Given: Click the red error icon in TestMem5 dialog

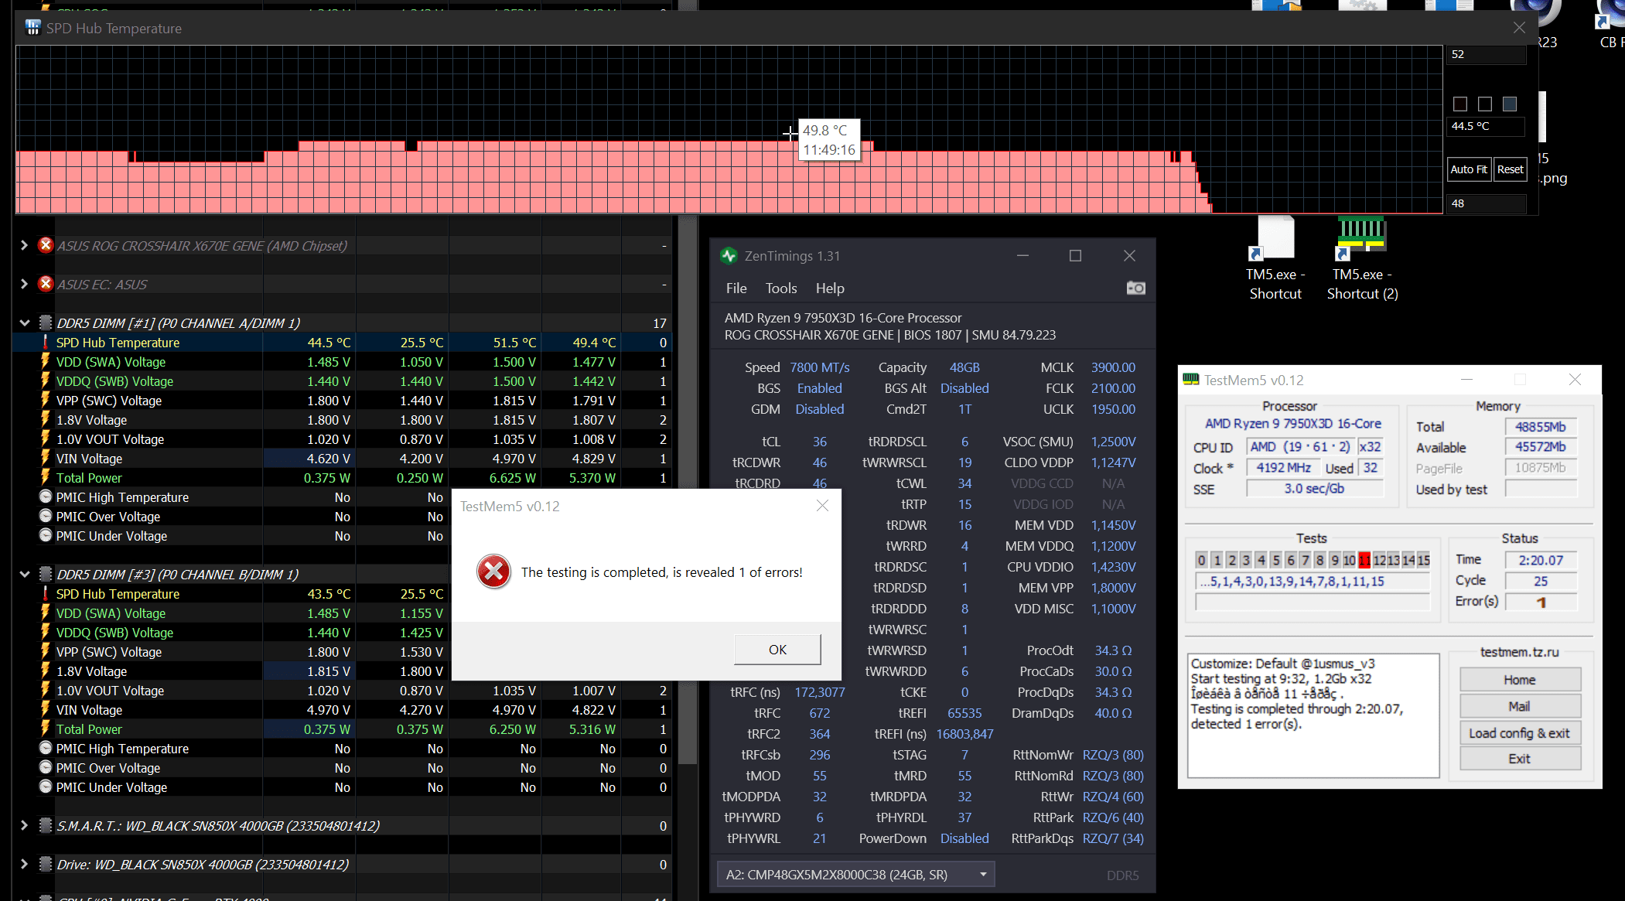Looking at the screenshot, I should coord(493,572).
